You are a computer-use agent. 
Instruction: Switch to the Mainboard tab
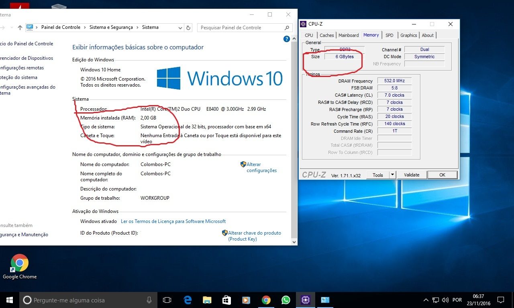349,35
